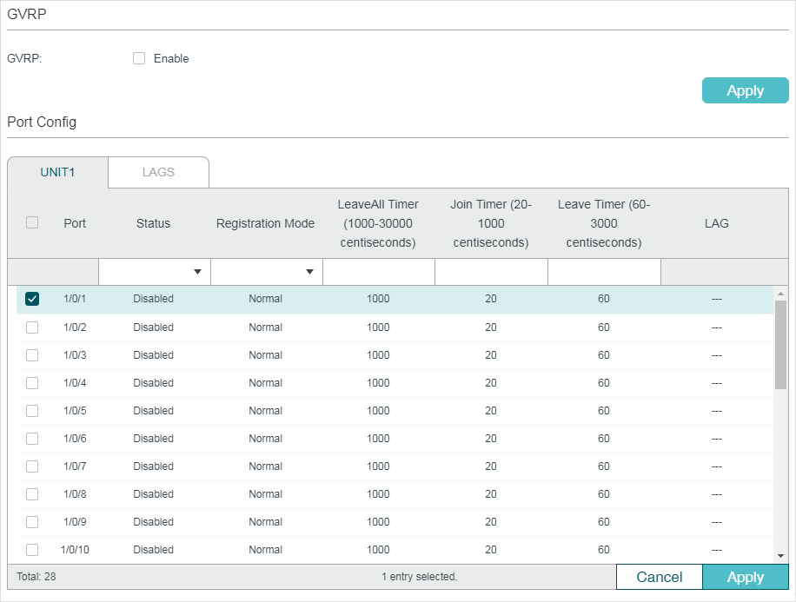The image size is (796, 602).
Task: Switch to the LAGS tab
Action: [x=158, y=172]
